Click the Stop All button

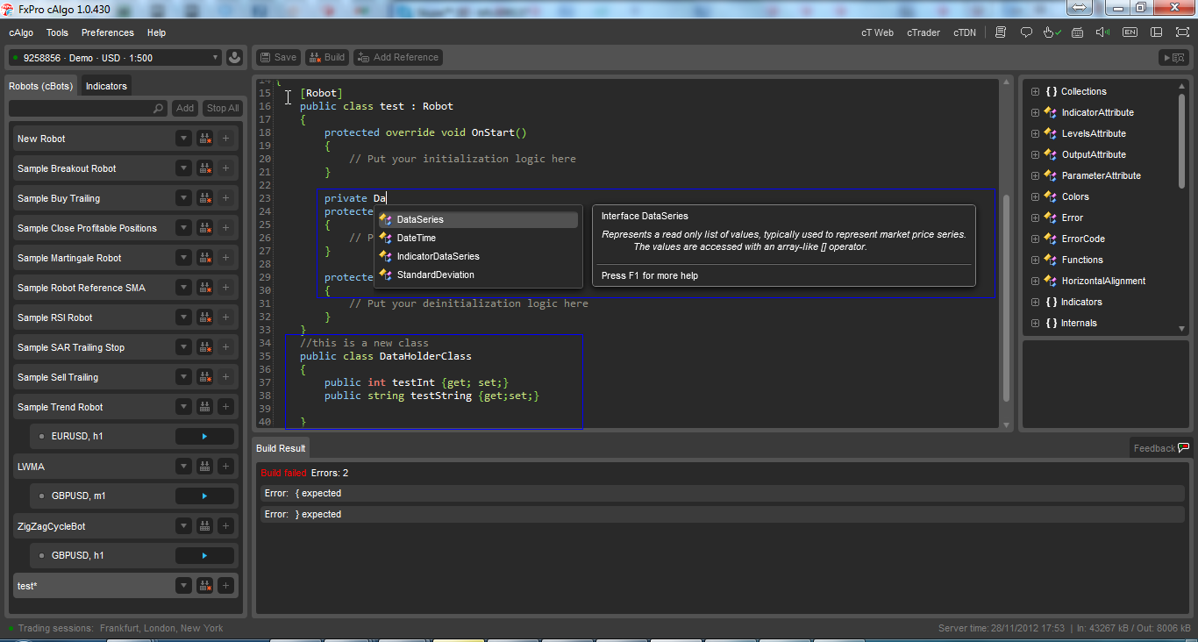pos(223,108)
